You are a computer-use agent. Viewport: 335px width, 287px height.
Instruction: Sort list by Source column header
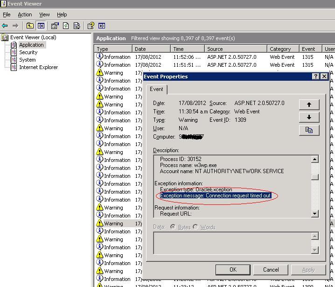coord(236,49)
